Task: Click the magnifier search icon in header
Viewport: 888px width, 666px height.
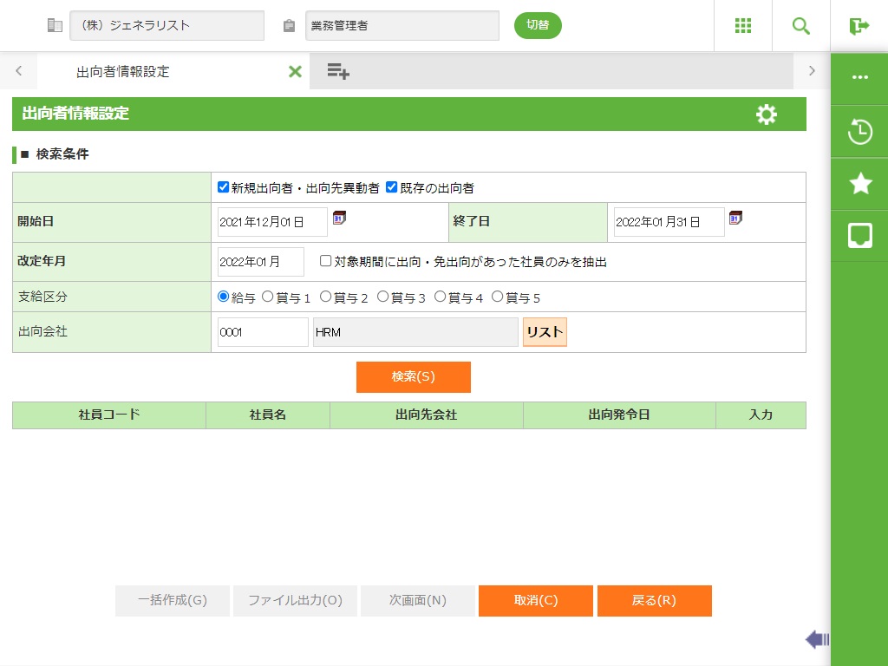Action: (x=801, y=25)
